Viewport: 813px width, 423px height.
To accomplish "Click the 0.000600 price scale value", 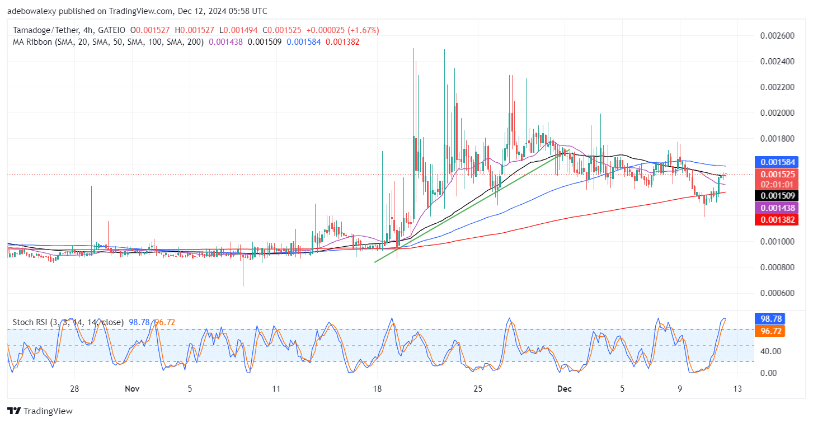I will tap(777, 293).
